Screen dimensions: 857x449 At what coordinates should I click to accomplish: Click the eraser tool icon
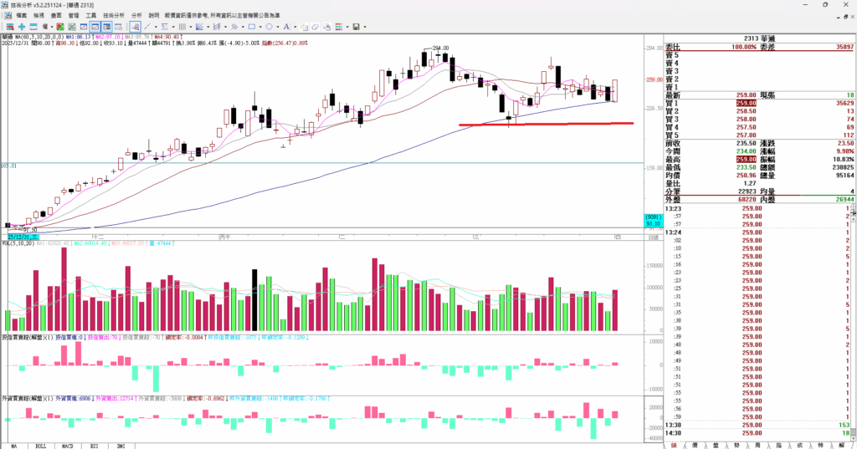point(316,26)
